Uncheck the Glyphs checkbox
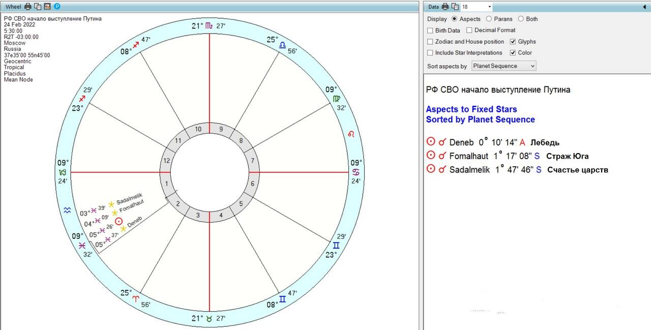The height and width of the screenshot is (330, 651). click(513, 42)
